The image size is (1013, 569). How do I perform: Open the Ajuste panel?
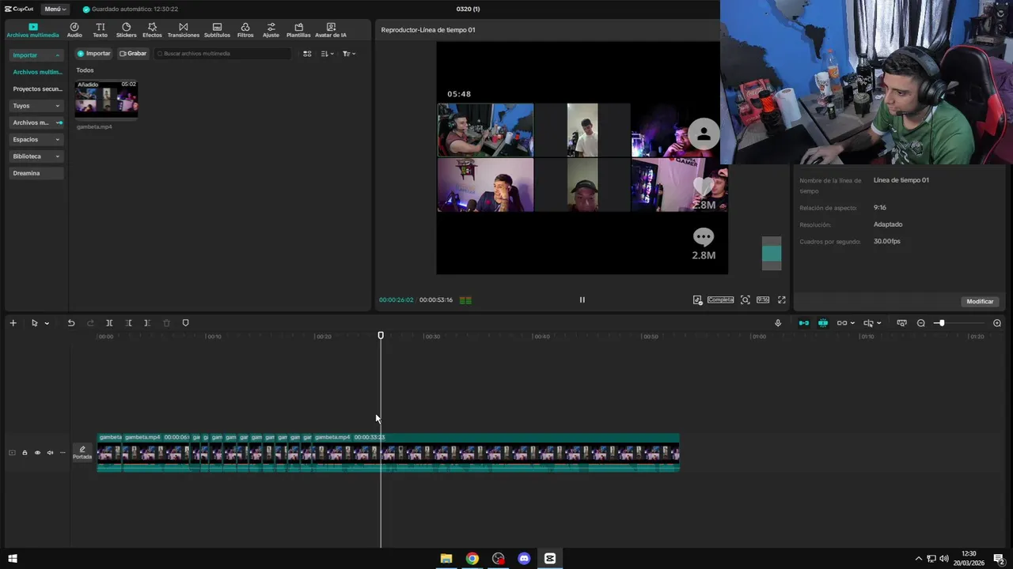pyautogui.click(x=271, y=30)
